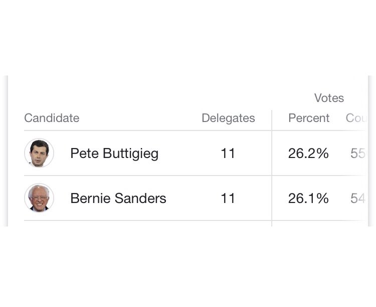Viewport: 376px width, 307px height.
Task: Sort by the Percent column header
Action: tap(309, 118)
